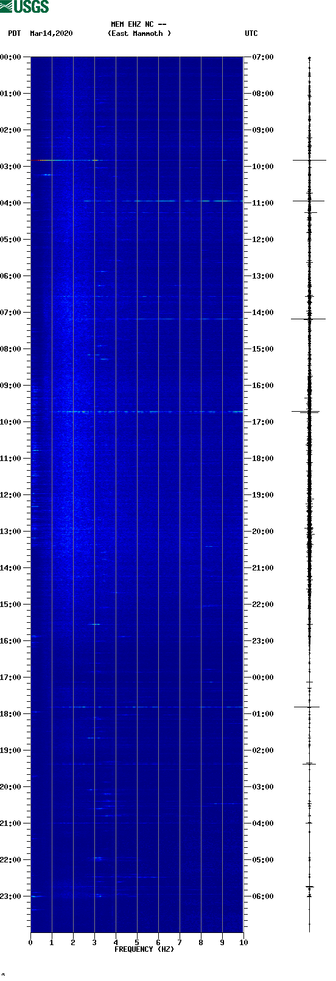
Task: Click frequency axis tick label '2'
Action: click(73, 943)
